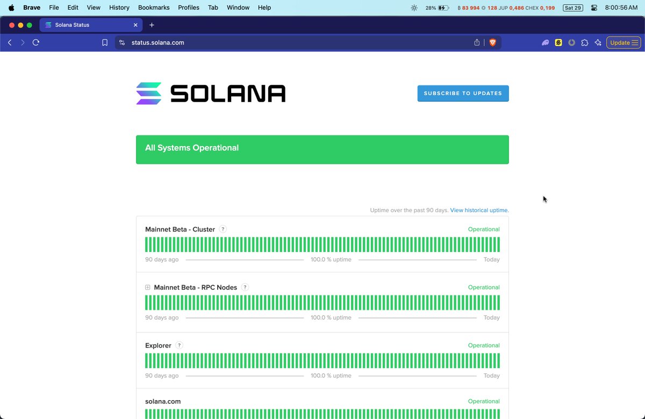This screenshot has width=645, height=419.
Task: Click the Solana logo
Action: [211, 93]
